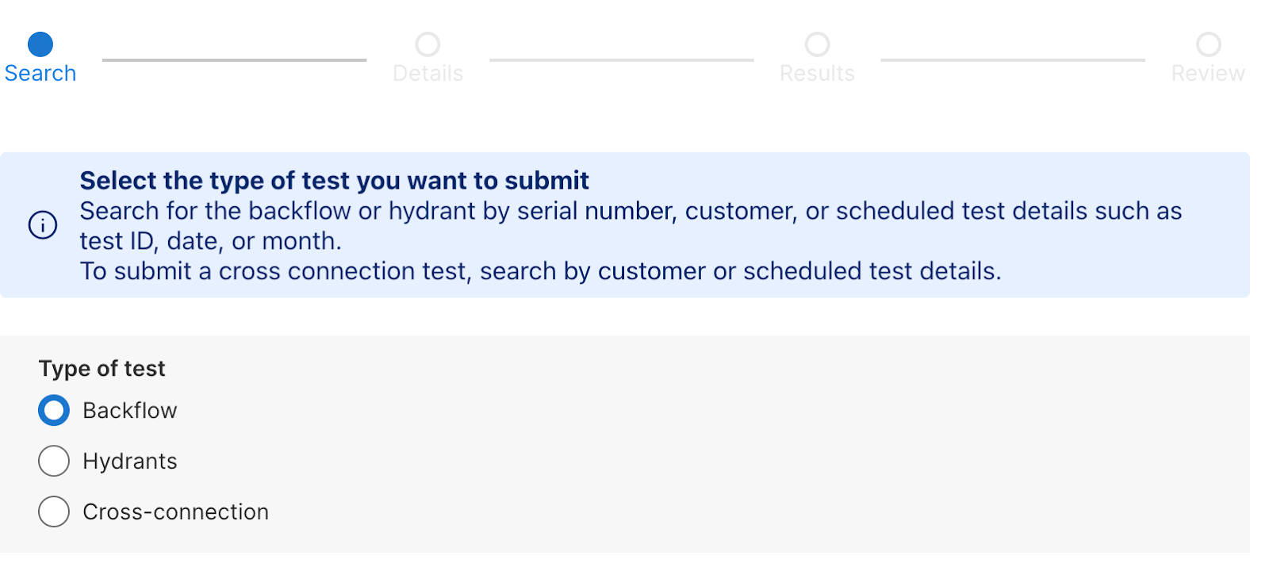Select the Backflow radio button
1269x586 pixels.
pos(54,411)
